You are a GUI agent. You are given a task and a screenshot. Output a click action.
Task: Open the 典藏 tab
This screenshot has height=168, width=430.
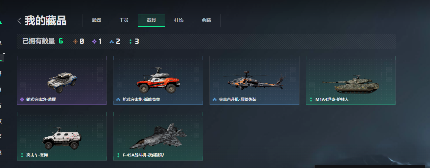tap(206, 20)
